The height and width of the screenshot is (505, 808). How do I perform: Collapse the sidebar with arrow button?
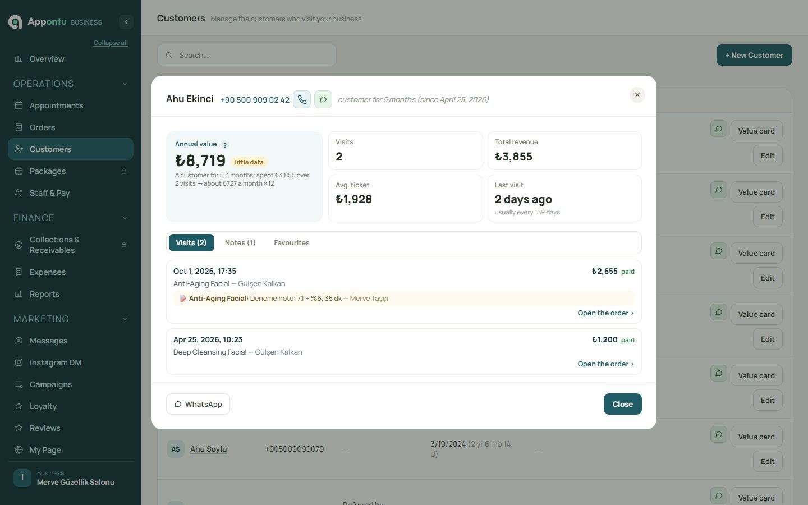point(126,22)
